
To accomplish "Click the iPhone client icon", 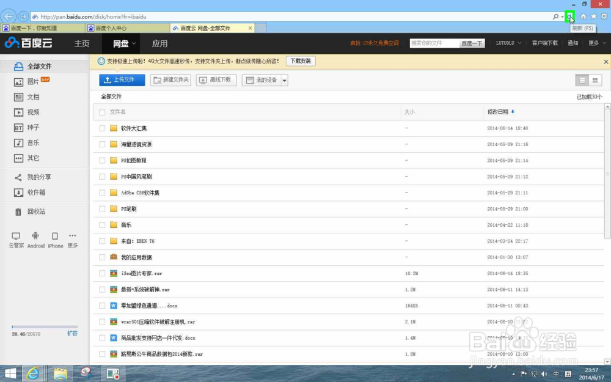I will [x=55, y=236].
